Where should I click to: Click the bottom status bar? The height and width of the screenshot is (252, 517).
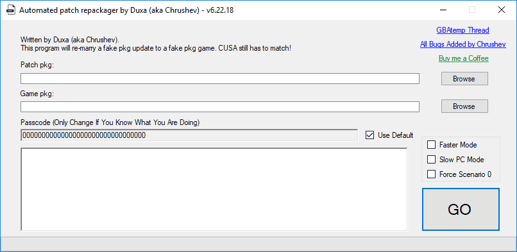coord(258,244)
